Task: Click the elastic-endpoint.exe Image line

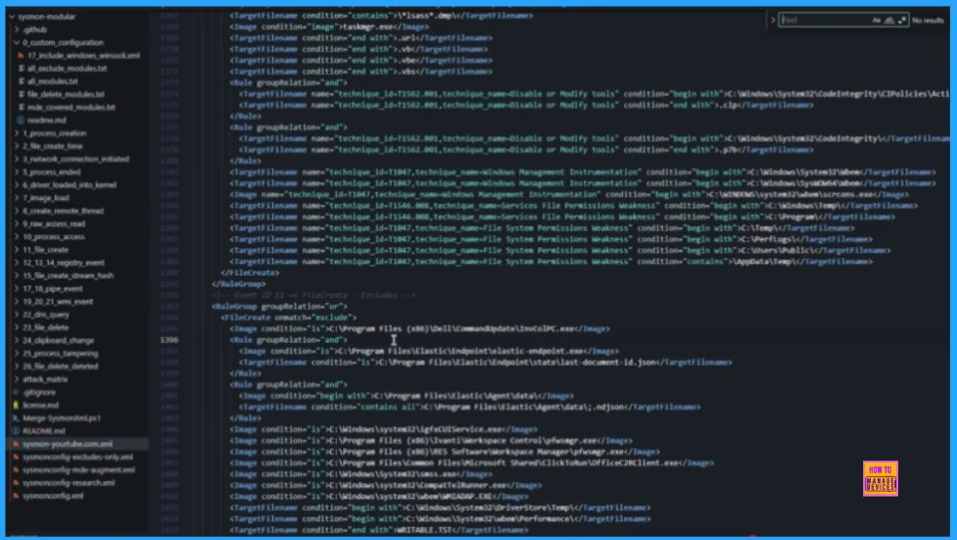Action: click(428, 351)
